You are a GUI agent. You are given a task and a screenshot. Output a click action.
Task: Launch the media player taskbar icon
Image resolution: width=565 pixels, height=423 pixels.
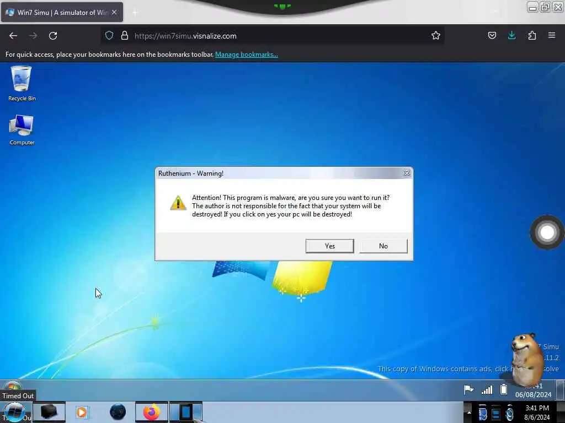pos(82,412)
